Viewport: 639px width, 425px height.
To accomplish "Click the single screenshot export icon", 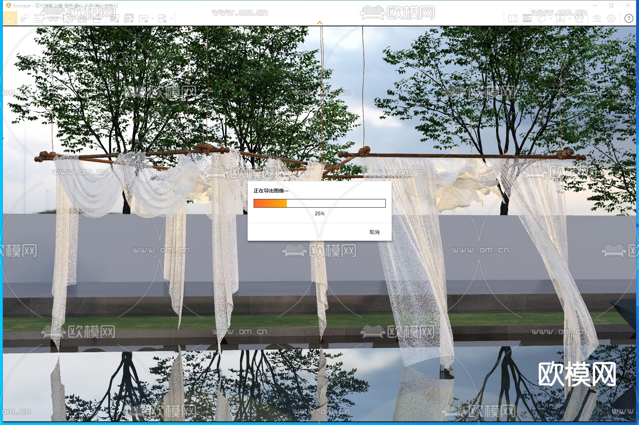I will 114,18.
